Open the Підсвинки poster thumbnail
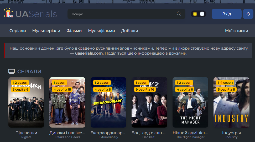This screenshot has width=255, height=142. (x=26, y=102)
